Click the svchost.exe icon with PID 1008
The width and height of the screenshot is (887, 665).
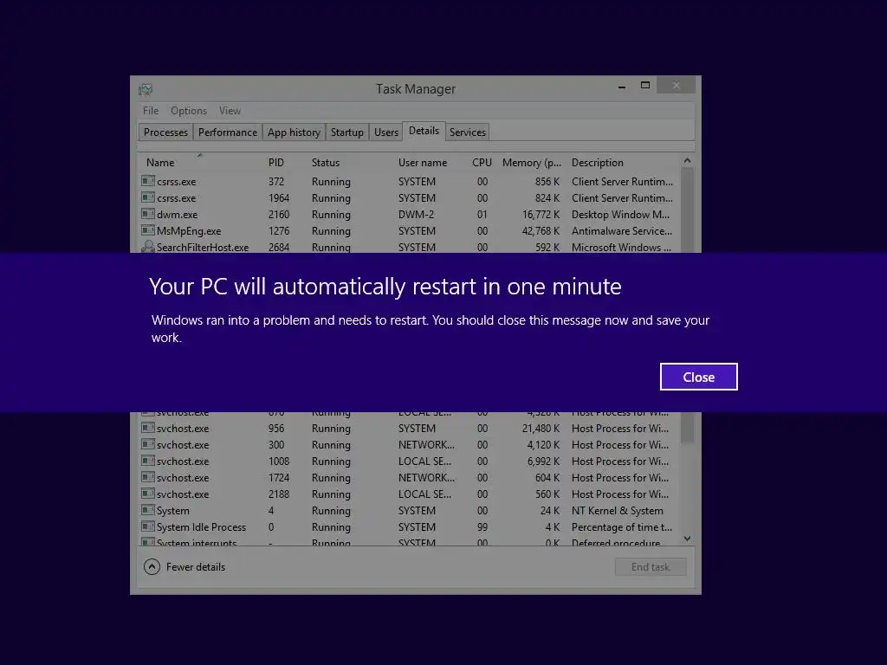[147, 461]
